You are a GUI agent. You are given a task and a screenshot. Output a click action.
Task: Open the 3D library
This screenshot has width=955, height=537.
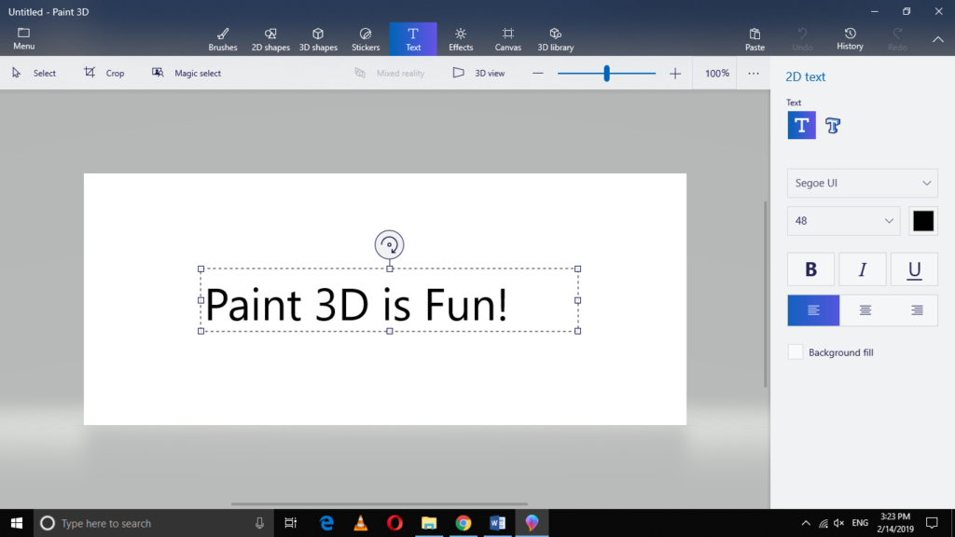[x=556, y=39]
